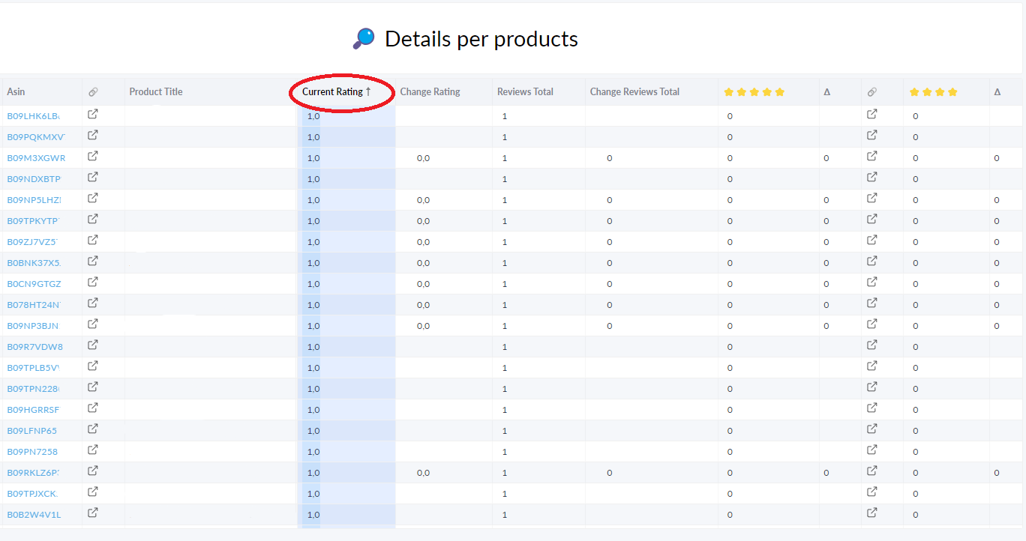This screenshot has width=1026, height=541.
Task: Open ASIN link B0CN9GTGZ
Action: pos(34,283)
